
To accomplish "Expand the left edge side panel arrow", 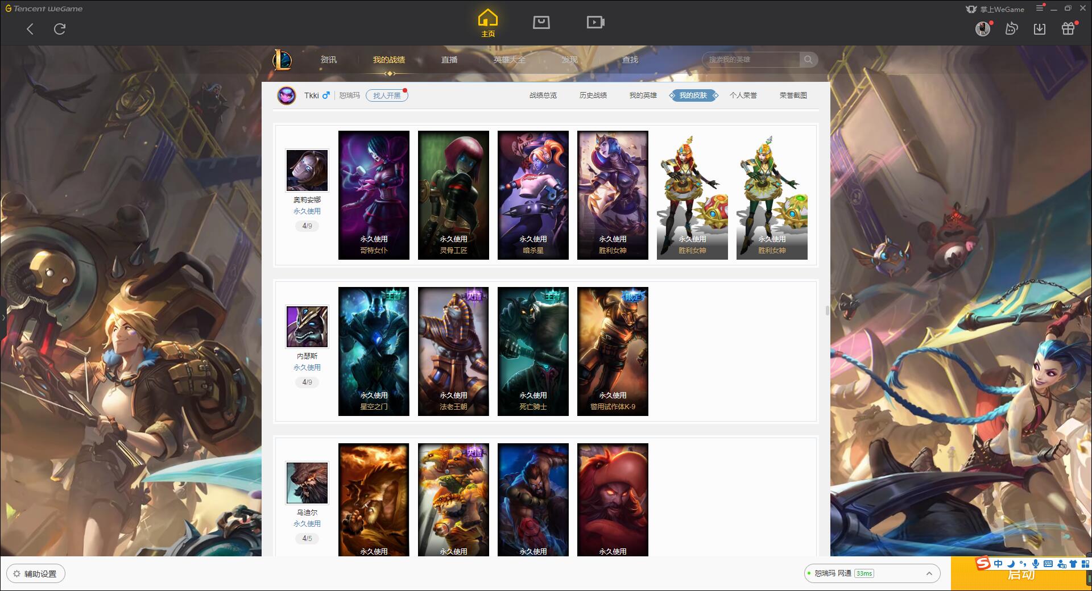I will [3, 317].
